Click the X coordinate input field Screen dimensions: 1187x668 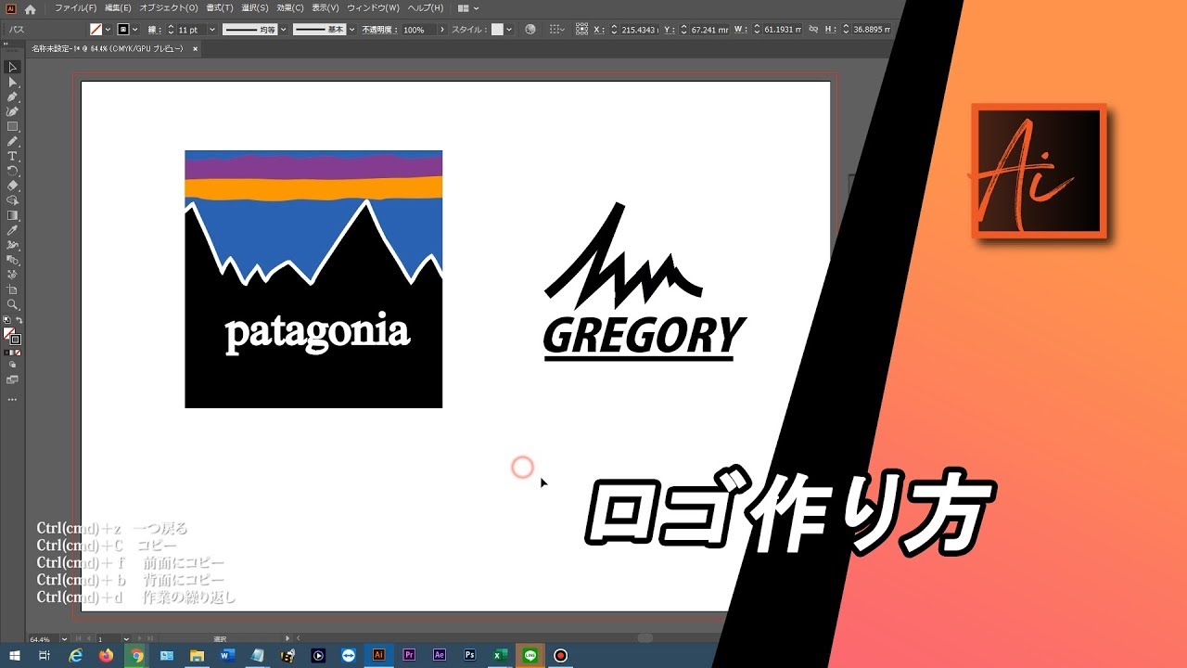639,30
